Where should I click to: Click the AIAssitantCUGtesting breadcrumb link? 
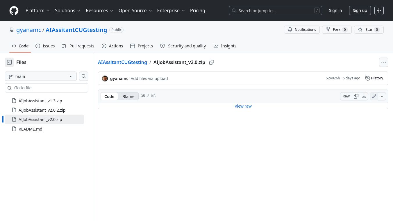tap(122, 62)
